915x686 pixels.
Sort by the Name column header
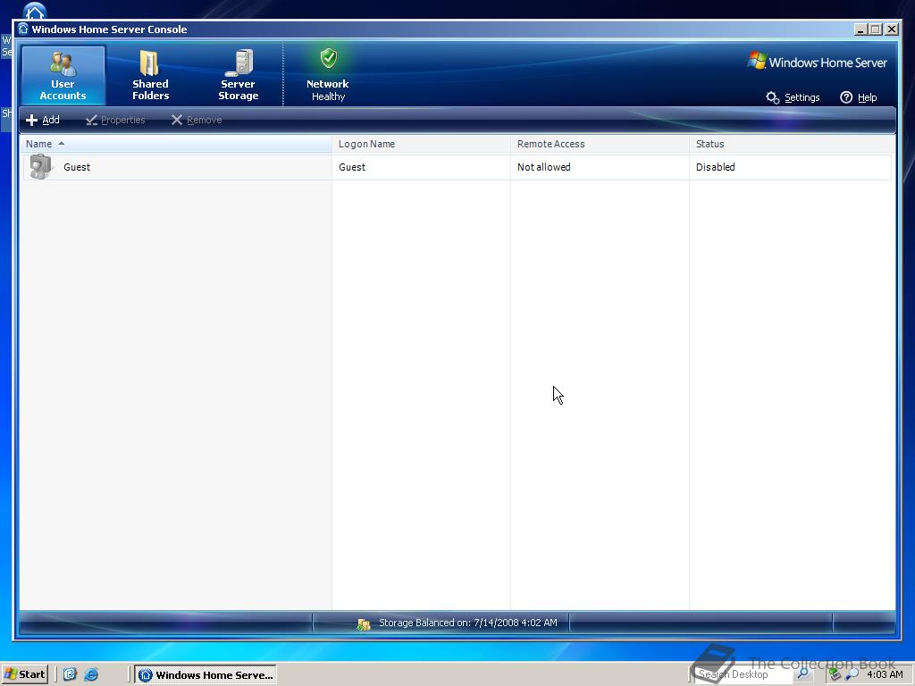(x=176, y=144)
